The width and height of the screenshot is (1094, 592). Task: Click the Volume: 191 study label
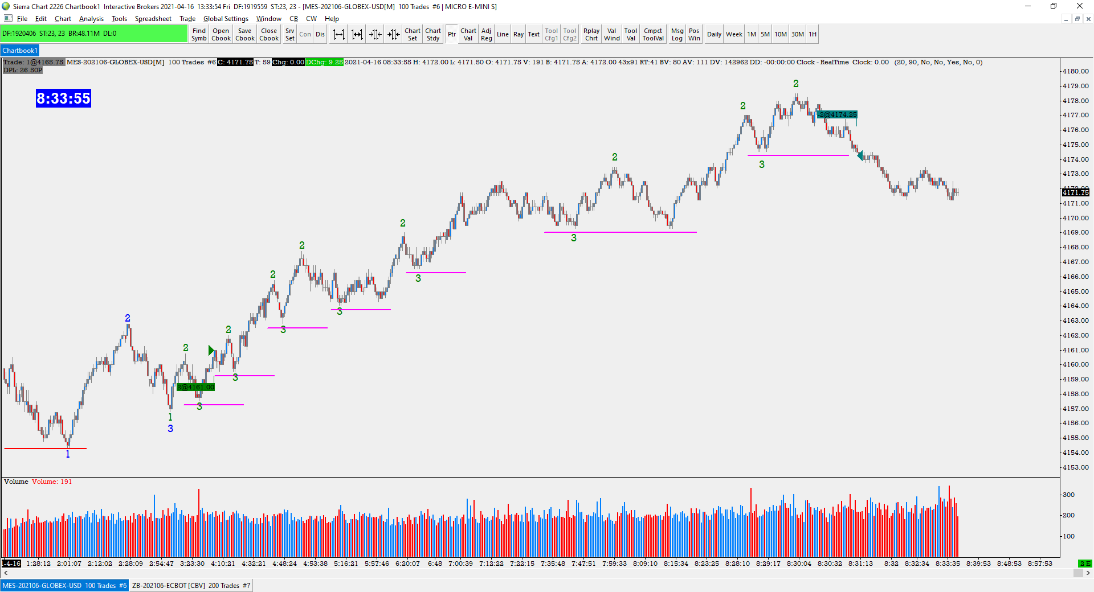click(52, 482)
